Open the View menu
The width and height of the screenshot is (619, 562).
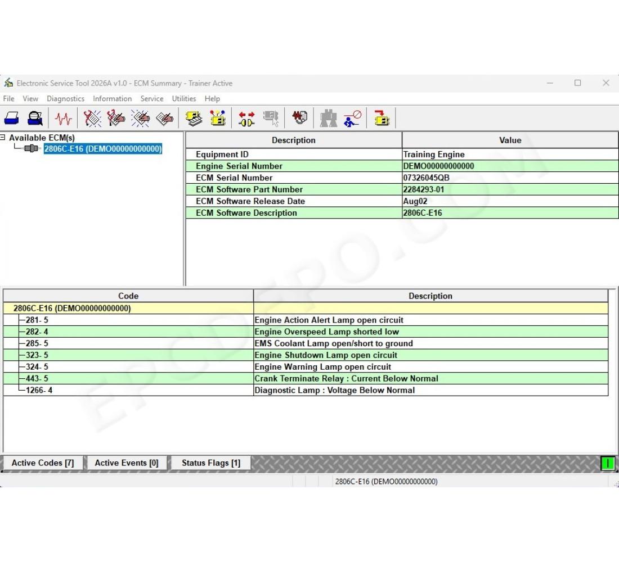point(30,98)
